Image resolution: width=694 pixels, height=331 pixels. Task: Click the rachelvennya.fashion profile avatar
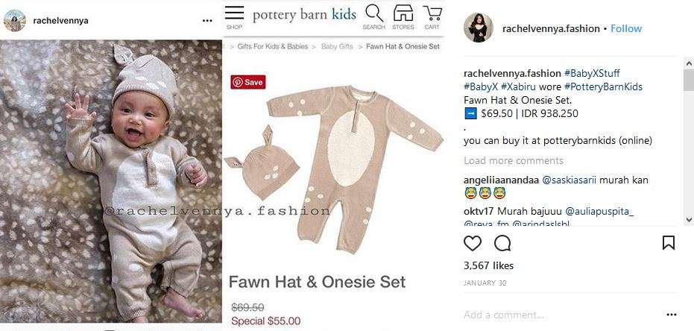[x=478, y=28]
